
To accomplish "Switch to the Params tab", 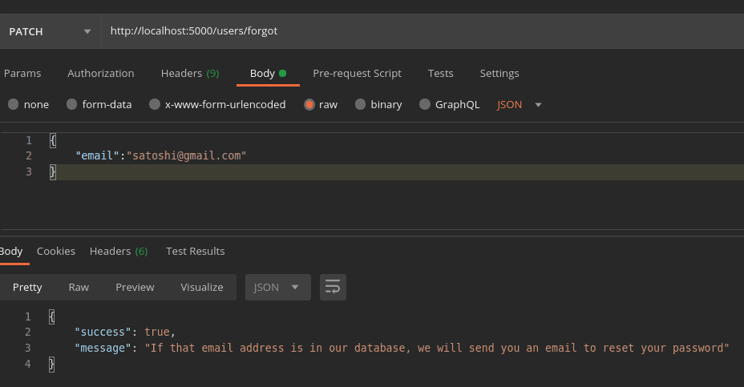I will [22, 73].
